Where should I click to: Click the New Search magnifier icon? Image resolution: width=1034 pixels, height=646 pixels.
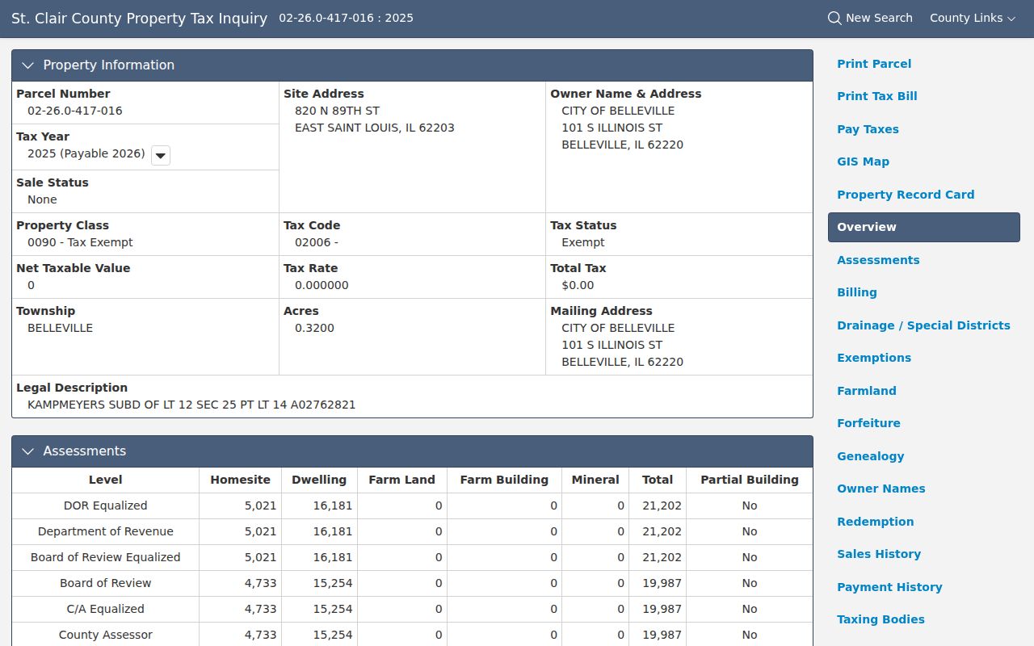(834, 18)
